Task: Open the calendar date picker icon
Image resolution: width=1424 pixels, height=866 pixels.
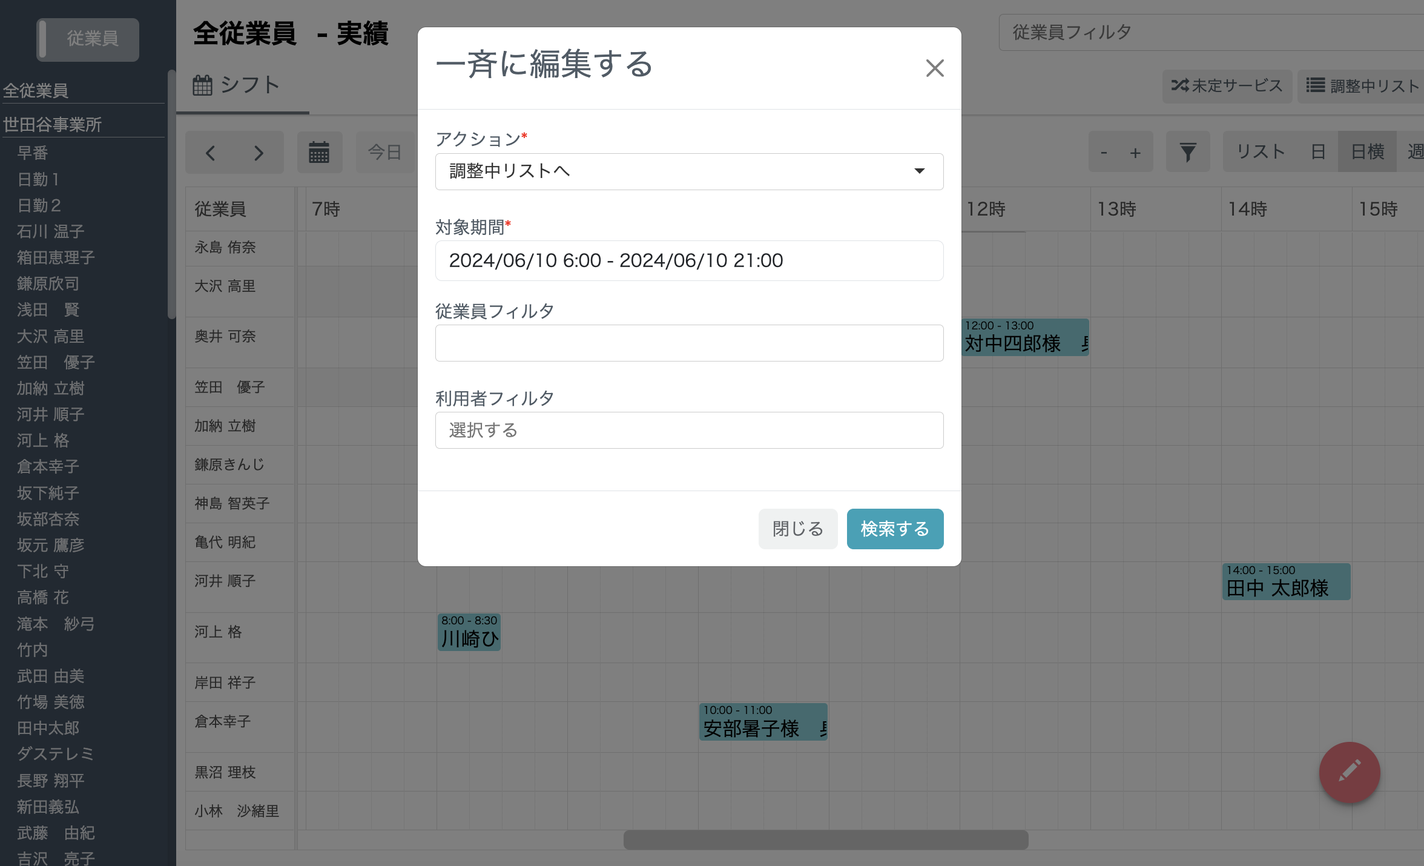Action: pos(320,152)
